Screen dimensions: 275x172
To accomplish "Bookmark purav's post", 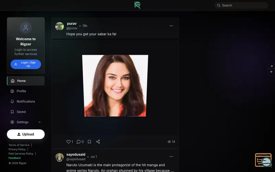I will pyautogui.click(x=89, y=142).
